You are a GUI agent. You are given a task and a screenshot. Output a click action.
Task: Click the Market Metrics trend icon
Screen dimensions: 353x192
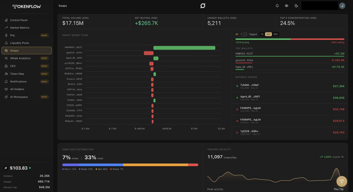point(6,28)
